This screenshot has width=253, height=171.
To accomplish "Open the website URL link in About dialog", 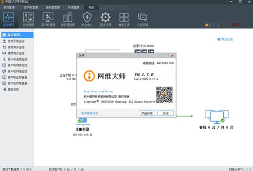I will click(98, 91).
